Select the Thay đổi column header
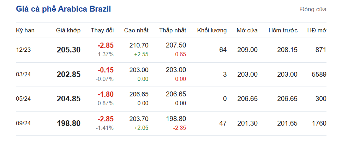The height and width of the screenshot is (146, 342). pos(102,30)
